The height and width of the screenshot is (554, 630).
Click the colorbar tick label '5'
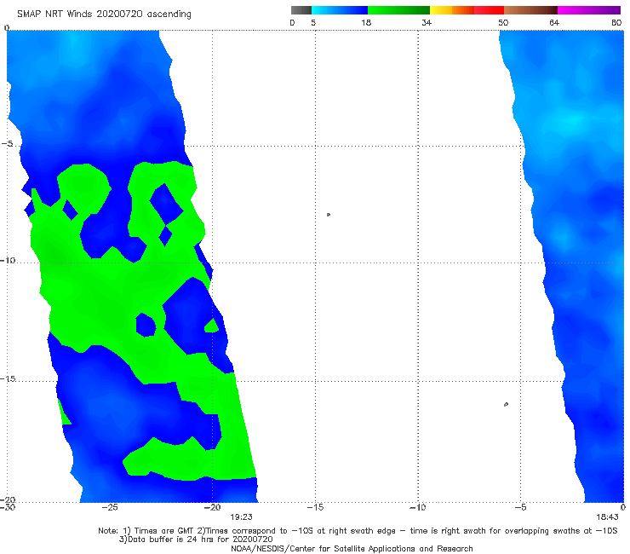point(313,22)
